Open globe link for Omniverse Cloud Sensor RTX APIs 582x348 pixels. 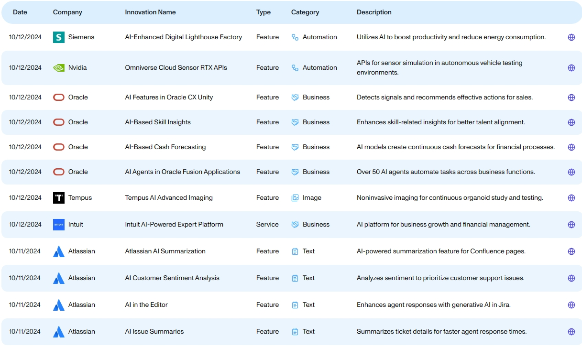(x=571, y=68)
